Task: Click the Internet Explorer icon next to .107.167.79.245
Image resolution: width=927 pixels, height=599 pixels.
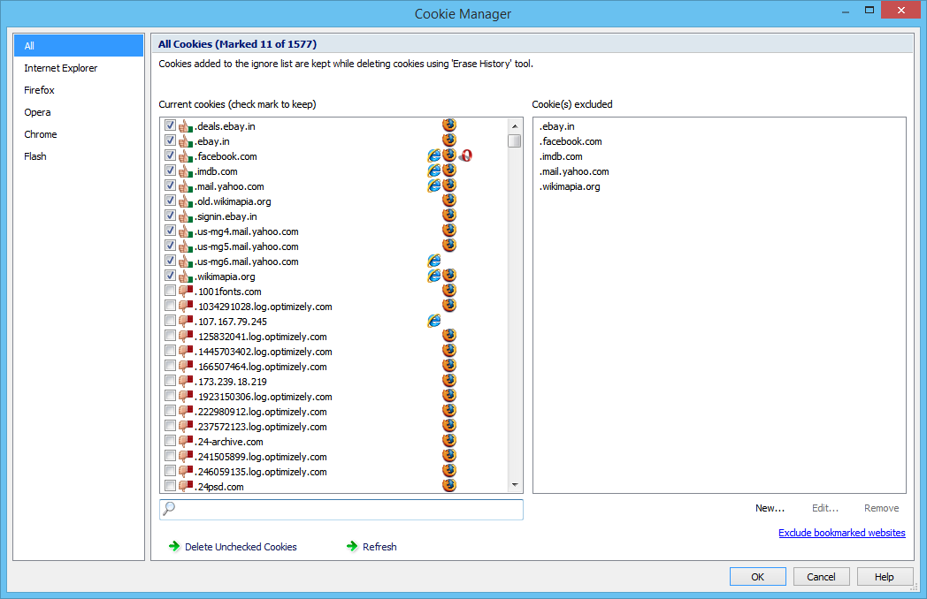Action: tap(433, 320)
